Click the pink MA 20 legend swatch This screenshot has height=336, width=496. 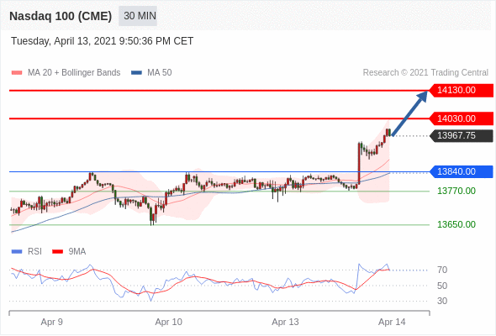pyautogui.click(x=17, y=73)
